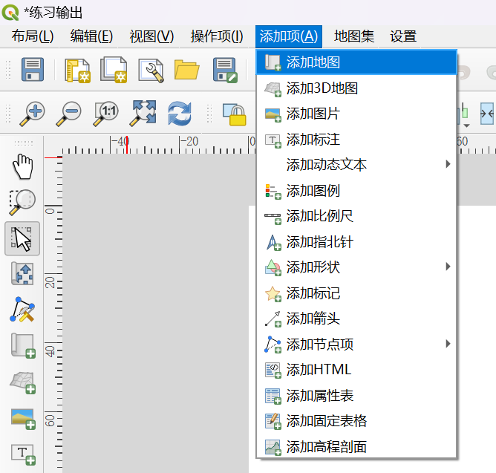Image resolution: width=496 pixels, height=473 pixels.
Task: Open the 设置 menu
Action: click(x=403, y=36)
